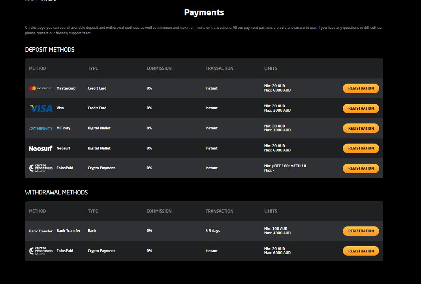Click the 3-5 days transaction time

[x=212, y=231]
